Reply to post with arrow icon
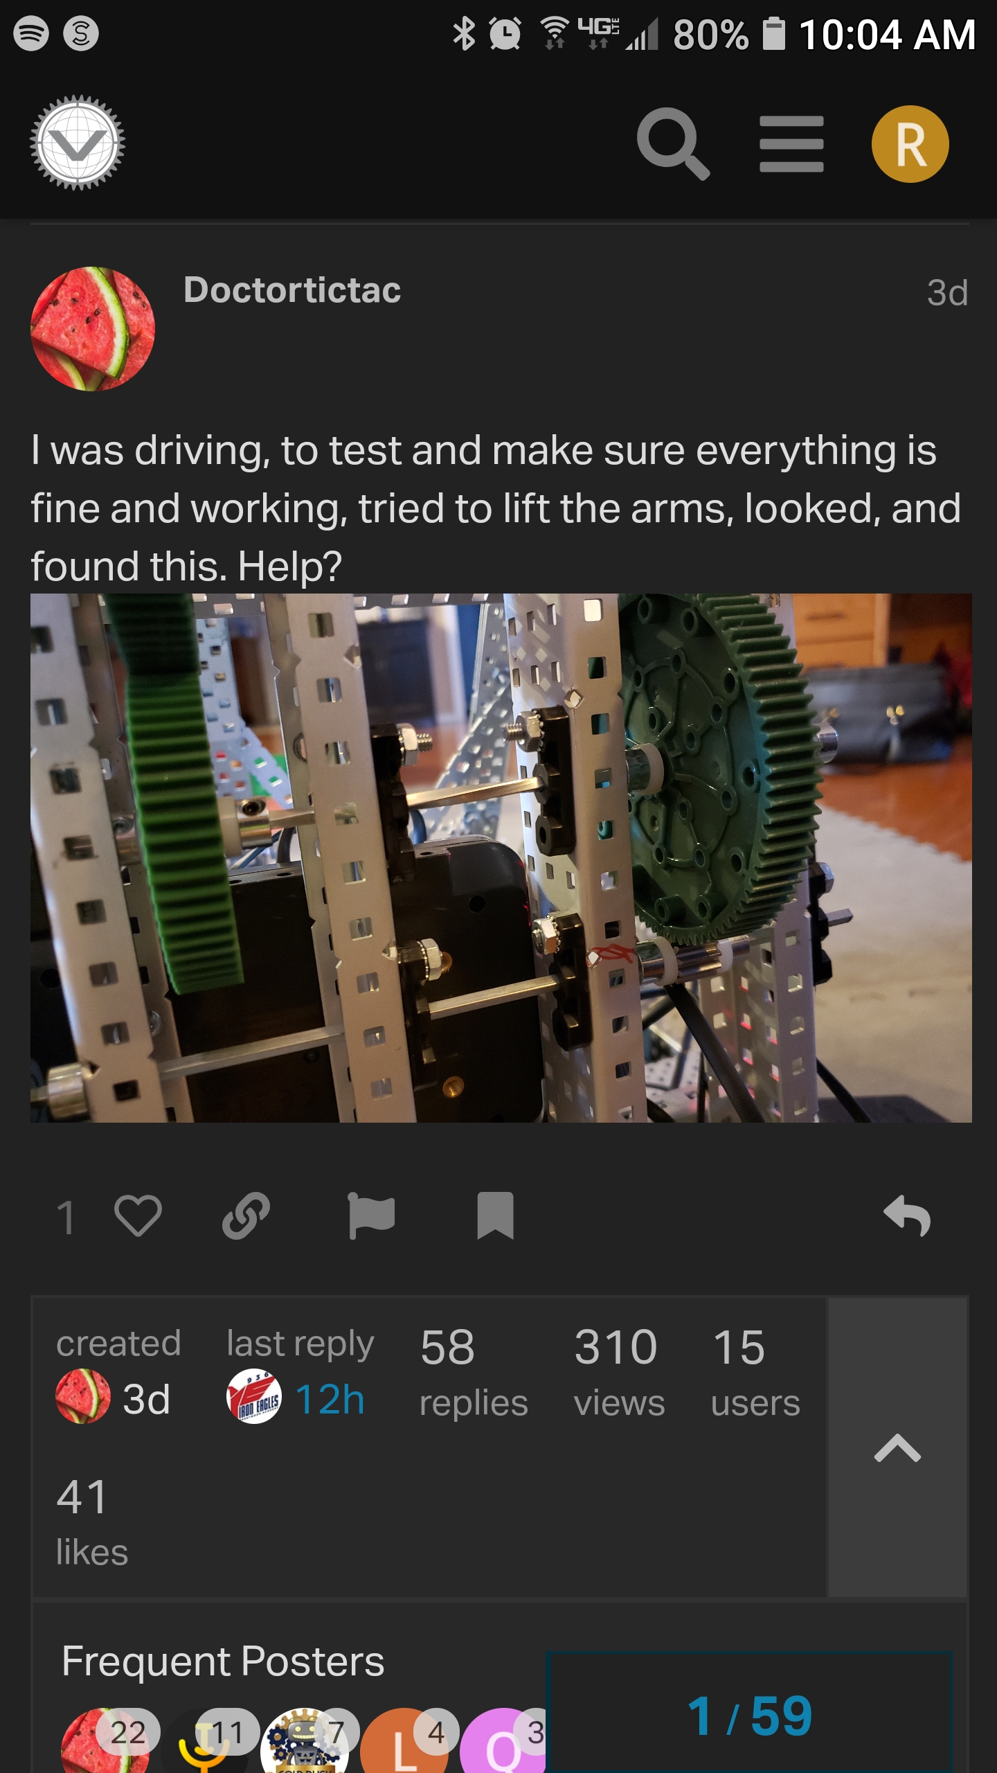The image size is (997, 1773). click(x=907, y=1215)
